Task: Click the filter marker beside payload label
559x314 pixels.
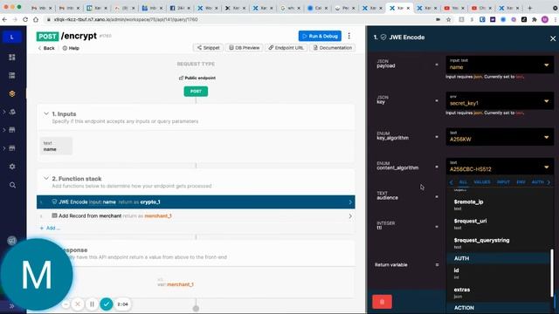Action: pyautogui.click(x=437, y=65)
